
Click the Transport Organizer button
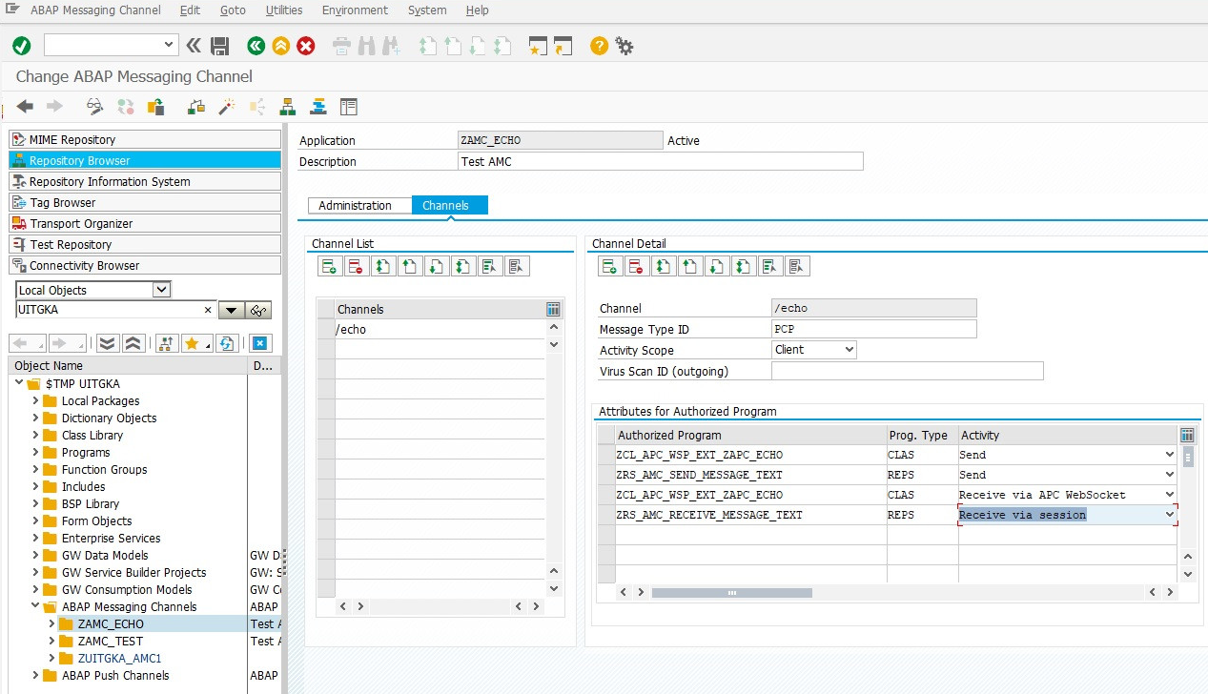[145, 224]
